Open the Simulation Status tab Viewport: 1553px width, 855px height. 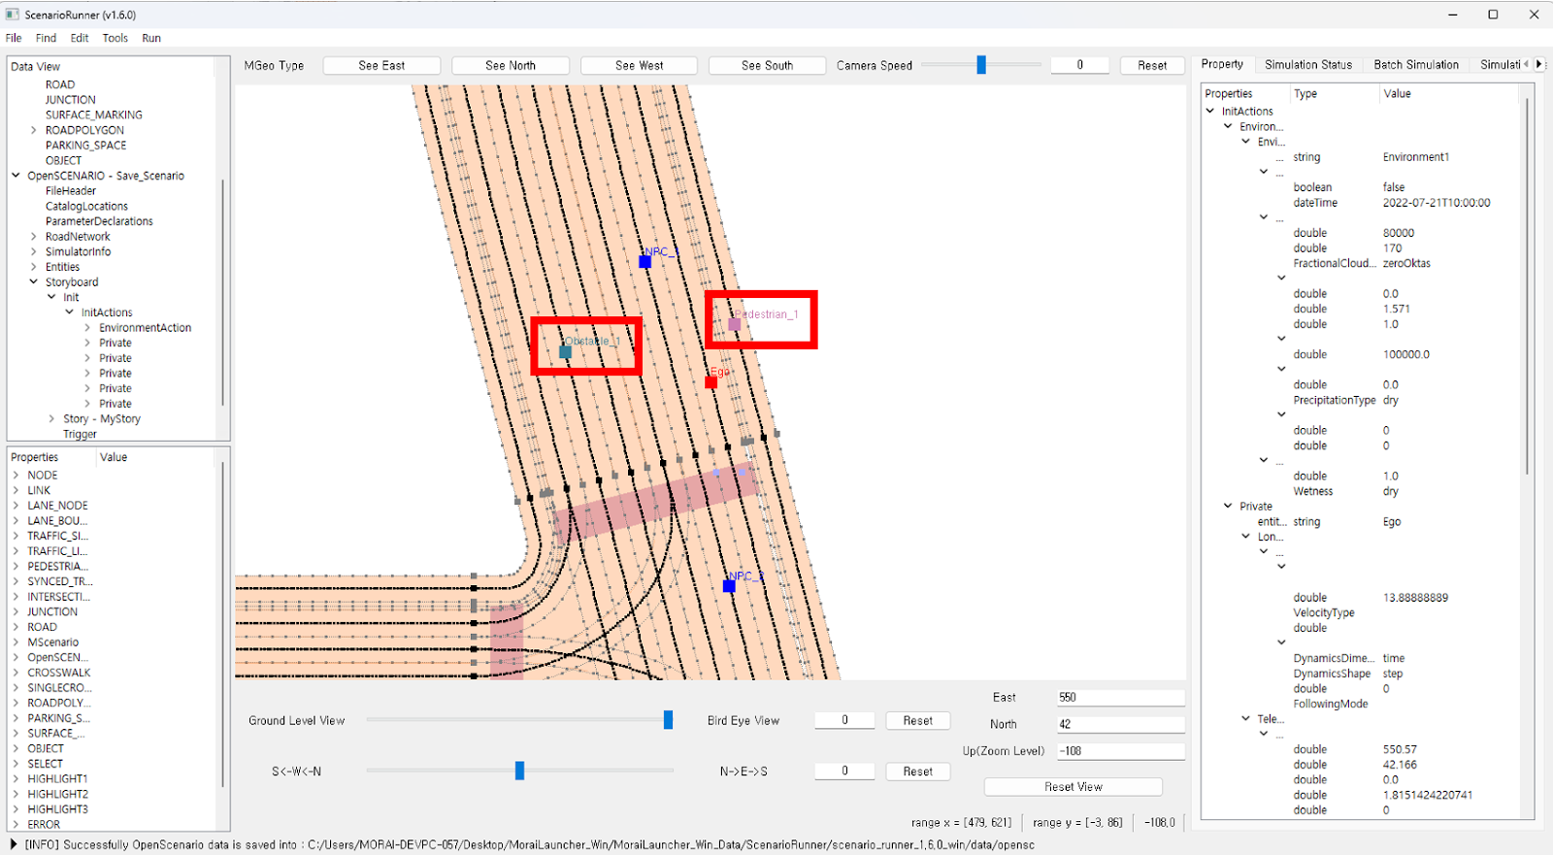pyautogui.click(x=1307, y=65)
